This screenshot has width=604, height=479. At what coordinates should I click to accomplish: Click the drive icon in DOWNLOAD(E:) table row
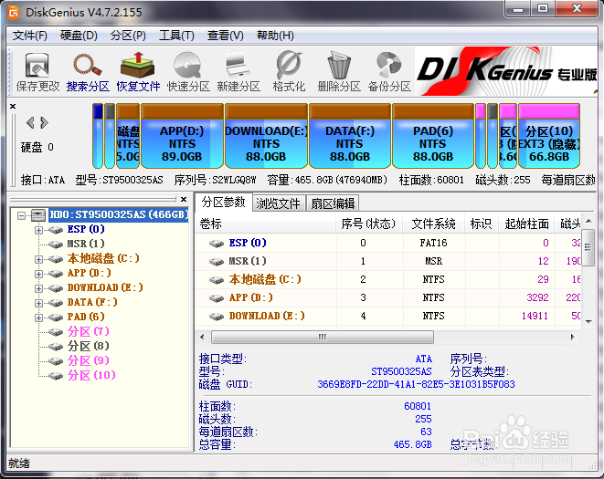[217, 317]
